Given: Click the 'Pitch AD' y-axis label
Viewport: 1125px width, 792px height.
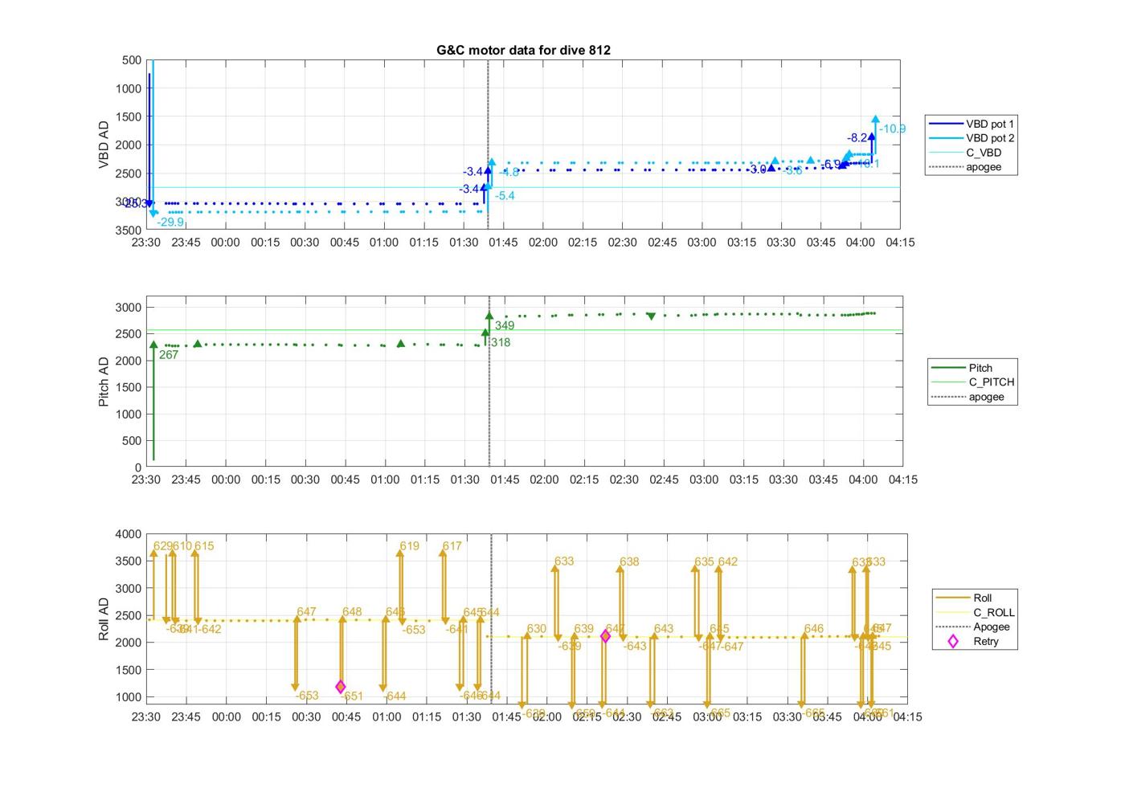Looking at the screenshot, I should (104, 382).
